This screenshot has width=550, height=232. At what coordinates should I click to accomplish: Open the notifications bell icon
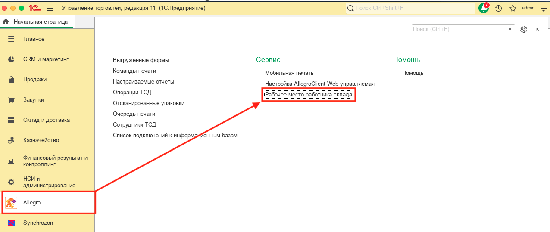pyautogui.click(x=484, y=8)
